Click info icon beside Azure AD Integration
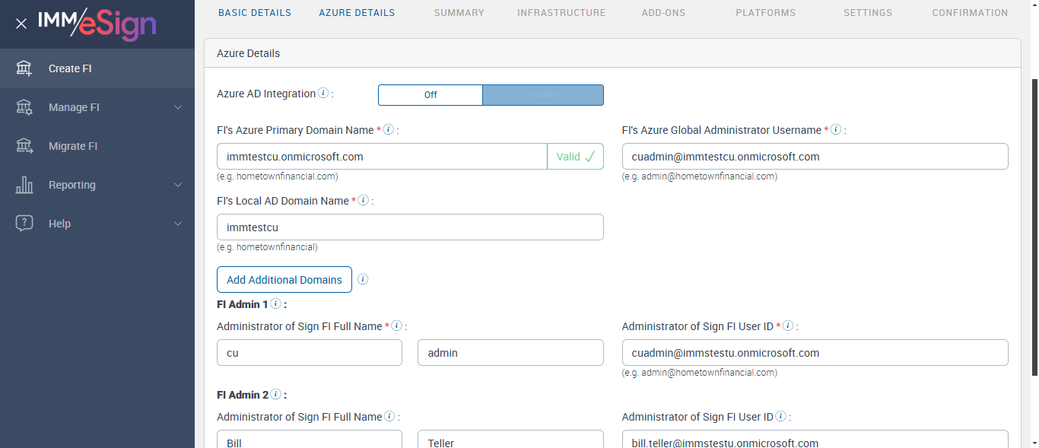Image resolution: width=1039 pixels, height=448 pixels. pos(323,94)
